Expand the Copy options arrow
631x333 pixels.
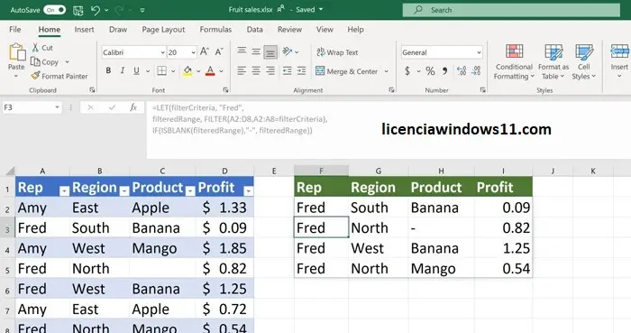67,62
